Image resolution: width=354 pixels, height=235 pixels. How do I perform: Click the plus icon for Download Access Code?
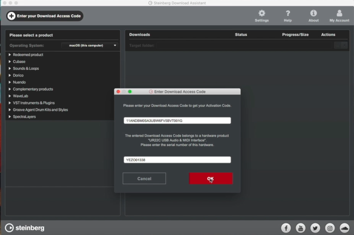point(11,16)
